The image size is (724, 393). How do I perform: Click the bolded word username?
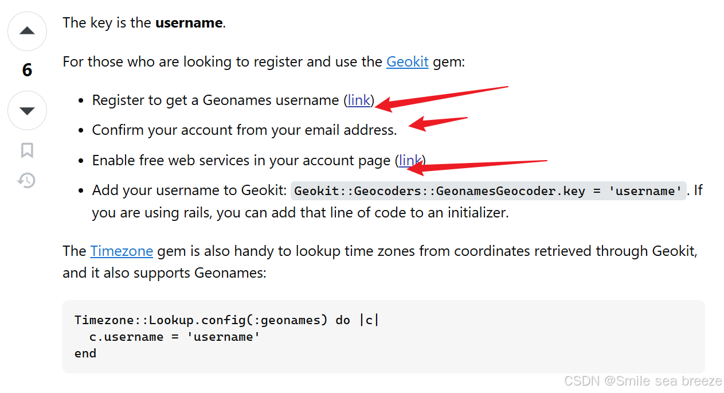coord(189,22)
